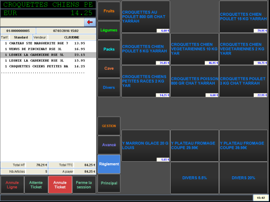Open the Cave category

(x=109, y=69)
